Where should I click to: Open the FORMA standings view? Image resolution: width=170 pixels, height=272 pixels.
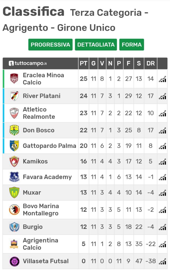[132, 45]
